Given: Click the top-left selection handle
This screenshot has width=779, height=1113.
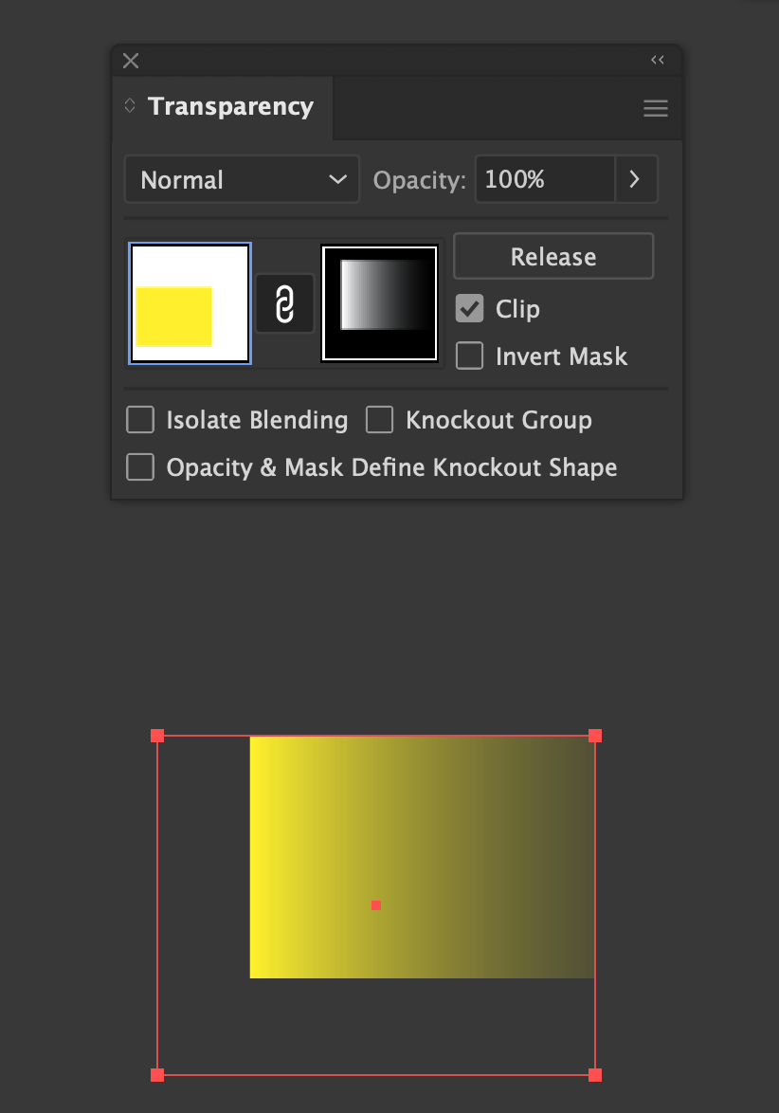Looking at the screenshot, I should coord(157,736).
